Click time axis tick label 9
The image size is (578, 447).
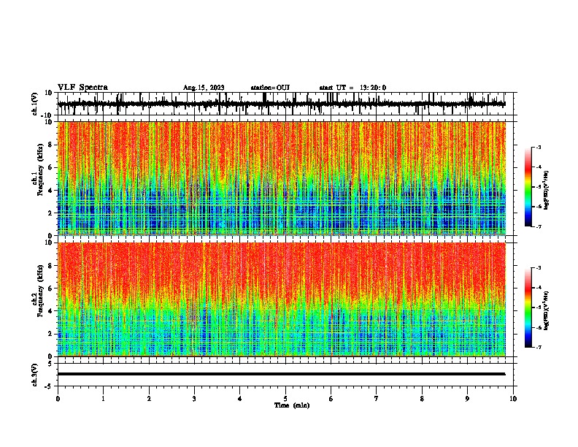tap(467, 399)
